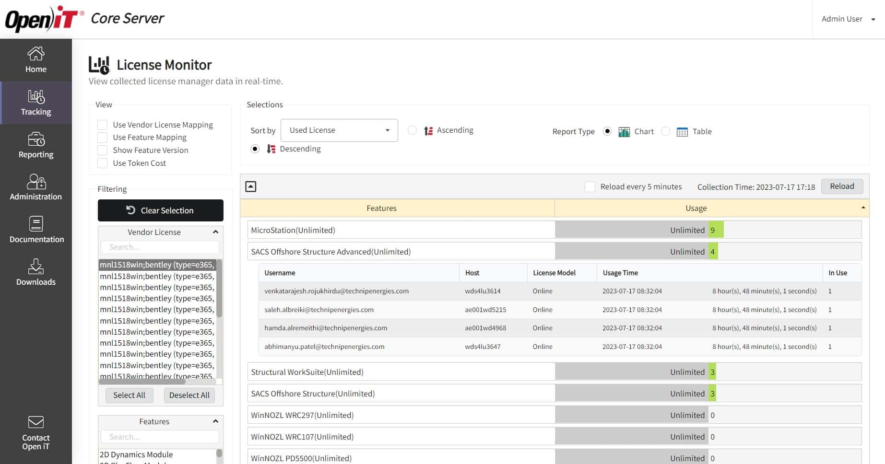The width and height of the screenshot is (885, 464).
Task: Enable Use Vendor License Mapping
Action: click(102, 125)
